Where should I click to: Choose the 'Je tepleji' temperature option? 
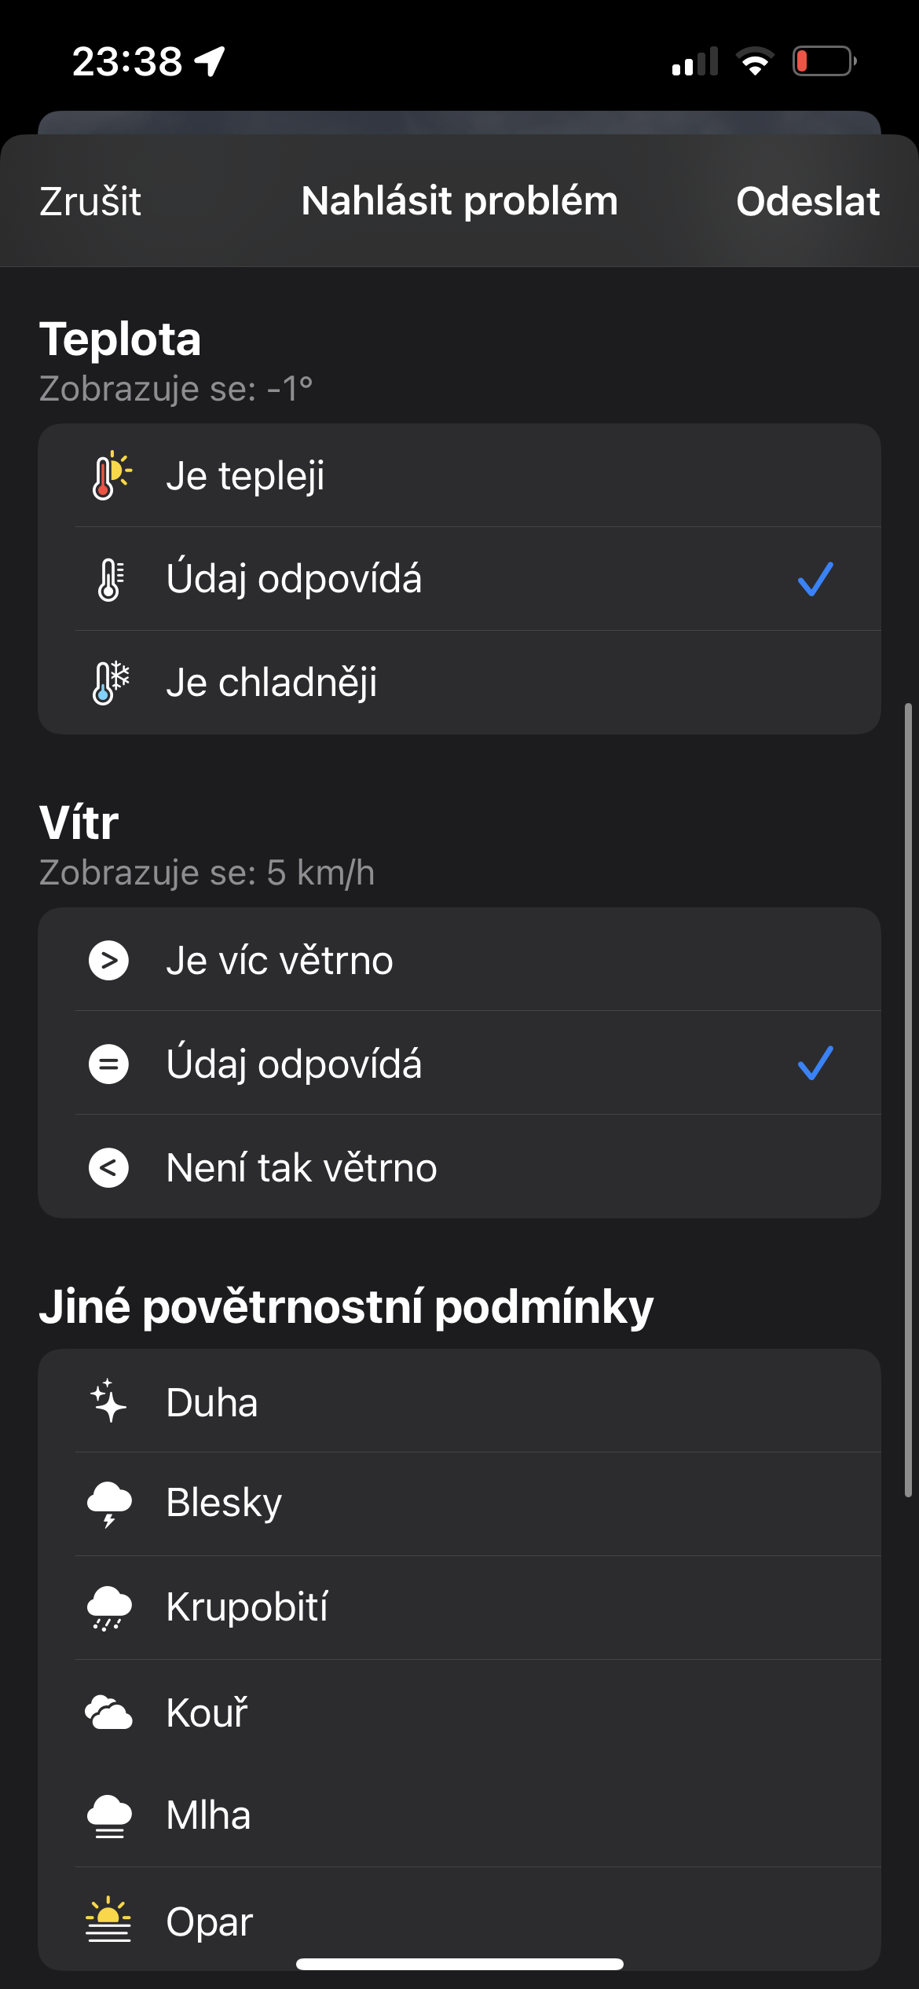(245, 475)
